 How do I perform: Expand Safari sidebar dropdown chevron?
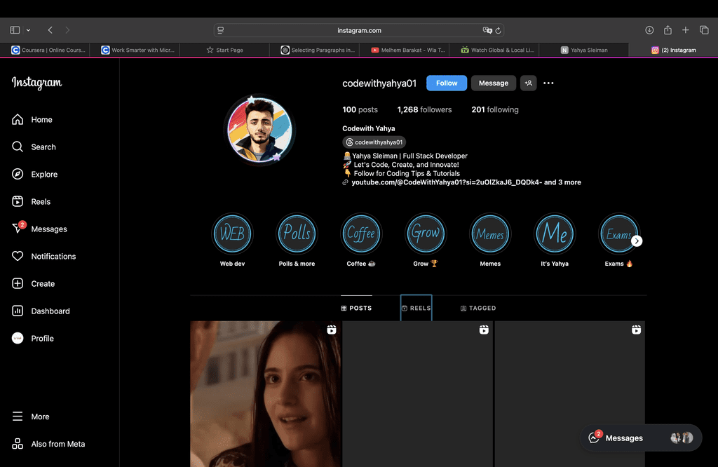pos(28,31)
